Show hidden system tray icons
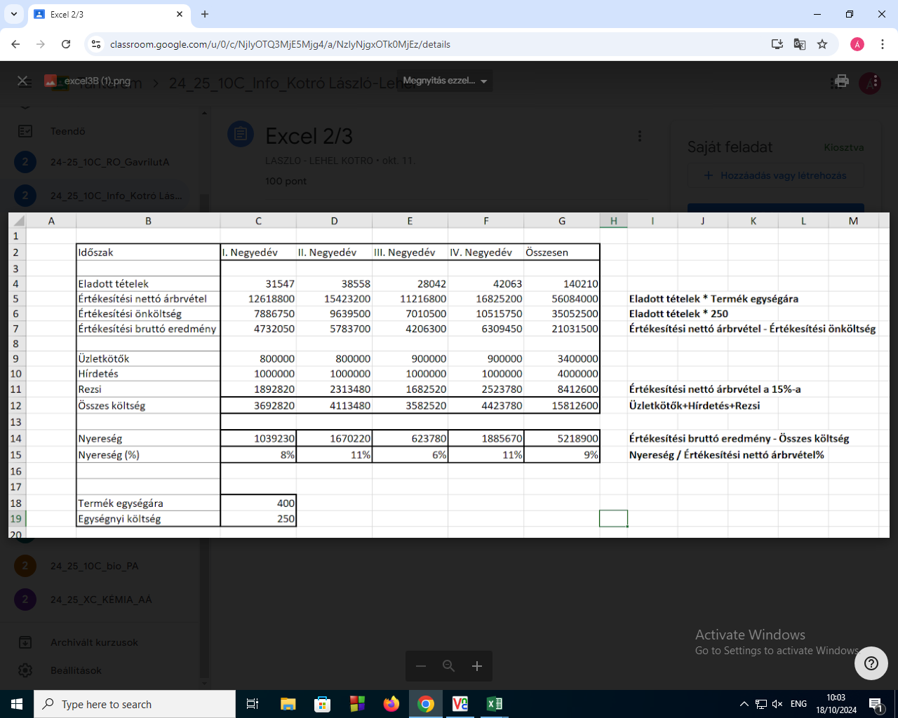 click(x=744, y=704)
